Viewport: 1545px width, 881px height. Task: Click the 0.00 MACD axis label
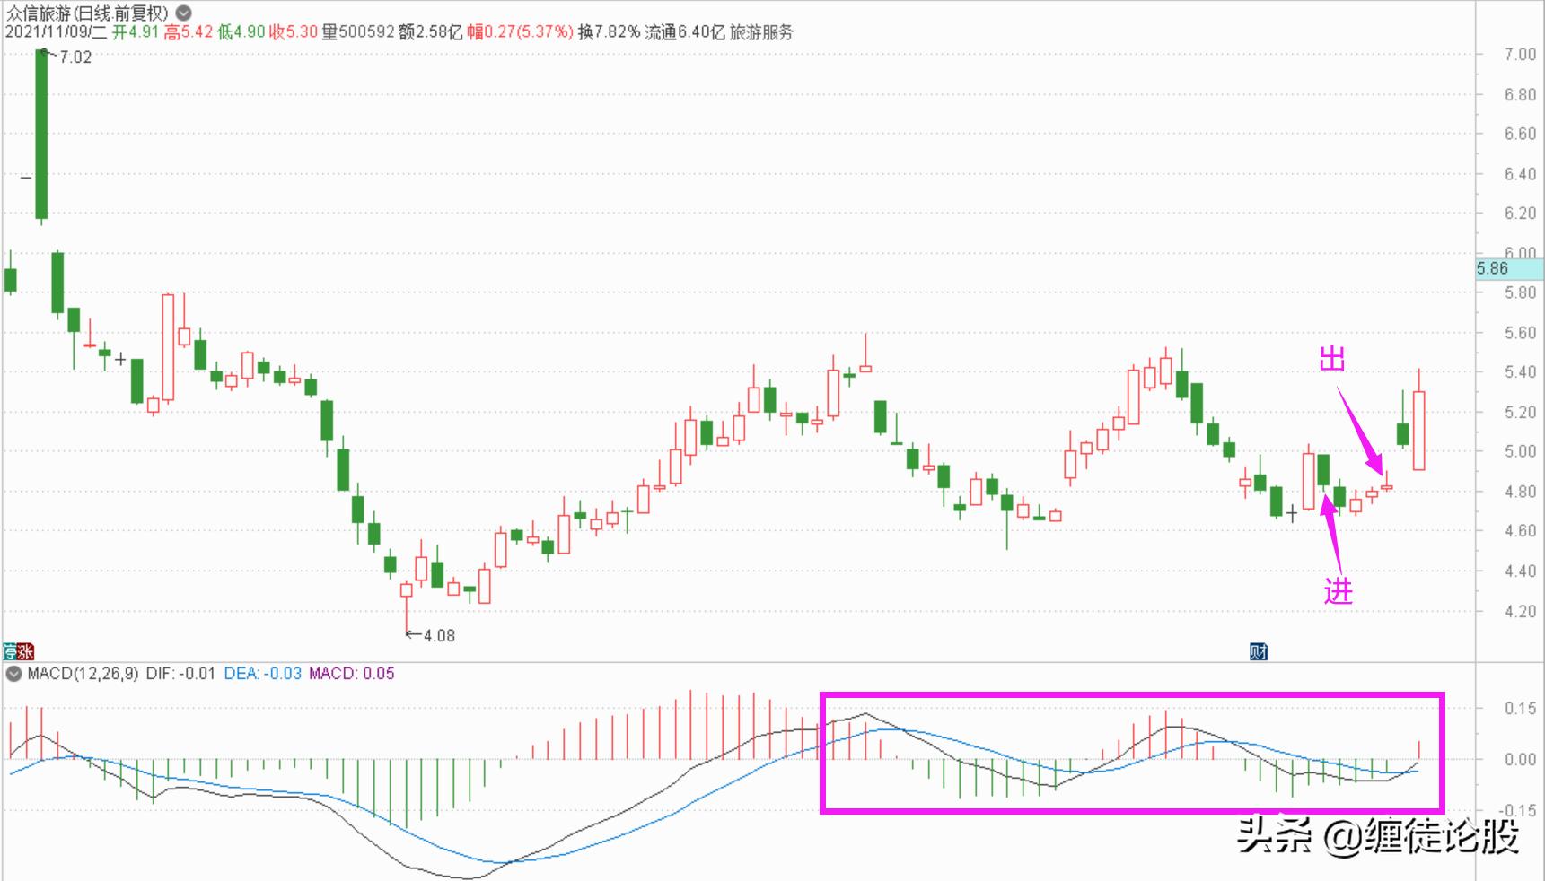click(1520, 759)
